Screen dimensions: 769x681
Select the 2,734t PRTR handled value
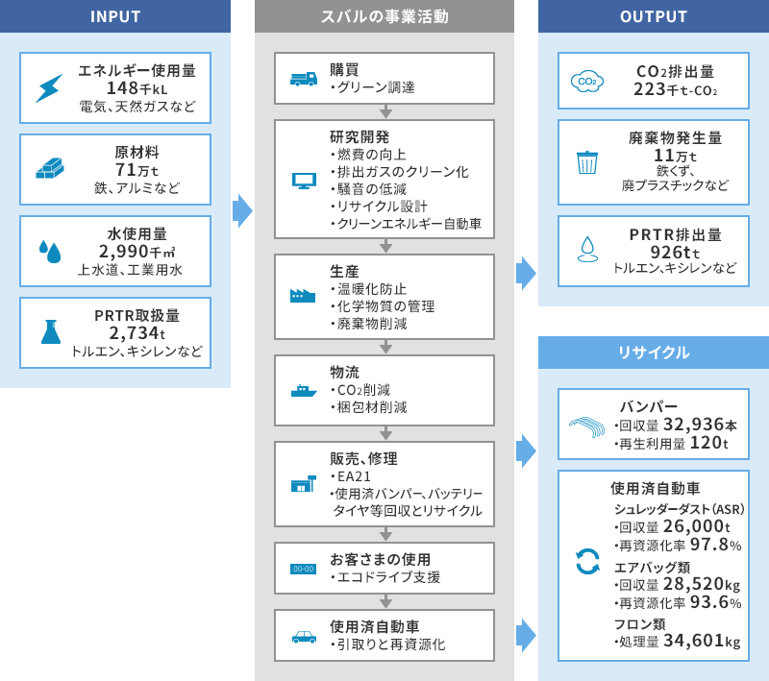coord(137,333)
